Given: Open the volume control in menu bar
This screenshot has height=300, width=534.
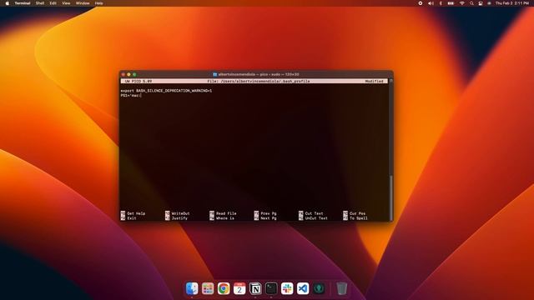Looking at the screenshot, I should point(431,3).
